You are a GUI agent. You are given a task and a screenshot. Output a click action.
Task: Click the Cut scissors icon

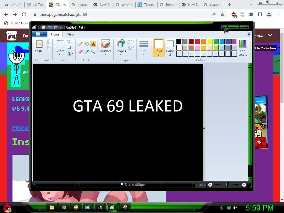point(48,42)
